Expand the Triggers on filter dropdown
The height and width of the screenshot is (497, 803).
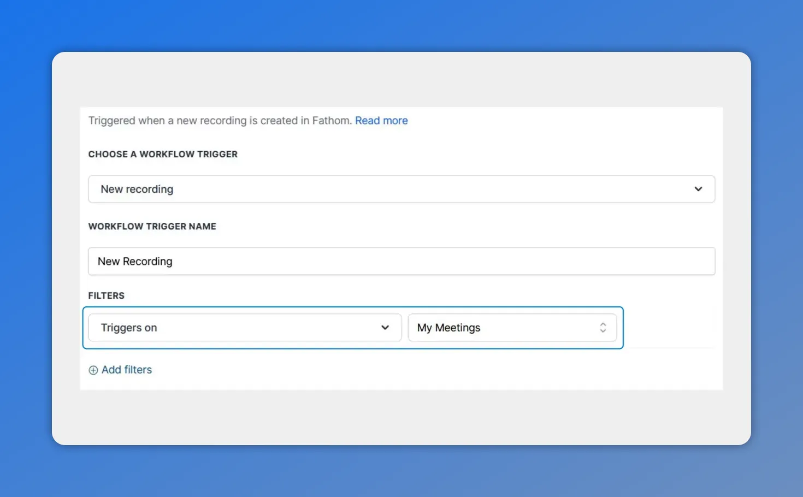pyautogui.click(x=244, y=328)
